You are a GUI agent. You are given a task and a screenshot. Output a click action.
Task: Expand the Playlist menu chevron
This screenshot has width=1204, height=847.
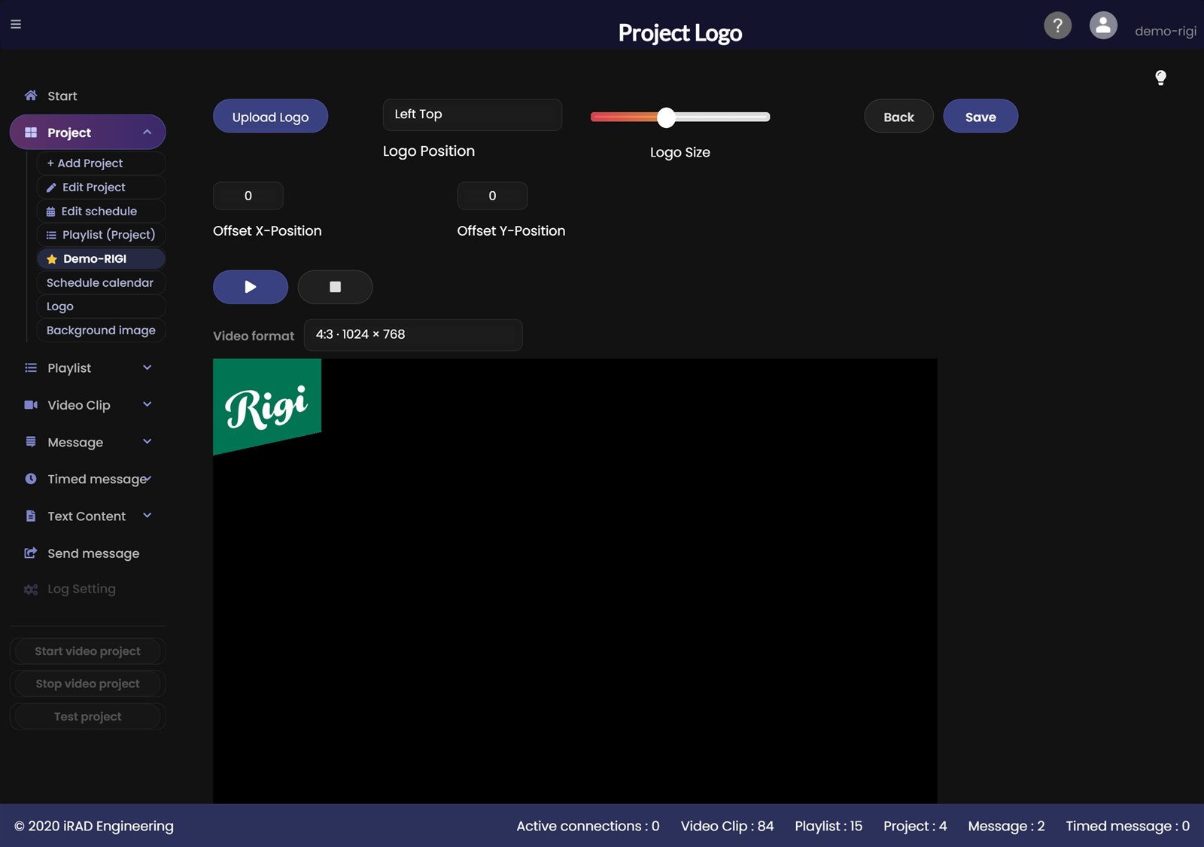147,367
